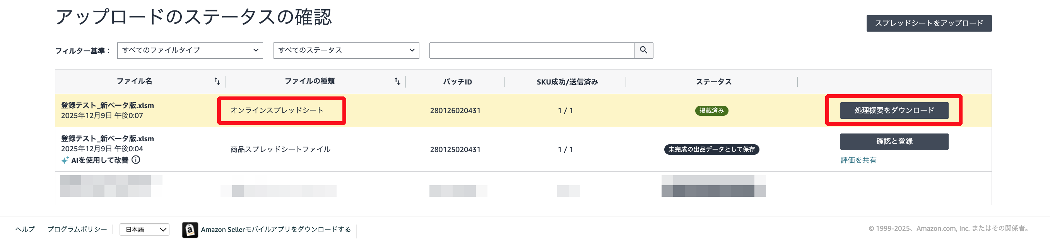Viewport: 1050px width, 250px height.
Task: Click the Amazon Seller app icon
Action: click(x=190, y=230)
